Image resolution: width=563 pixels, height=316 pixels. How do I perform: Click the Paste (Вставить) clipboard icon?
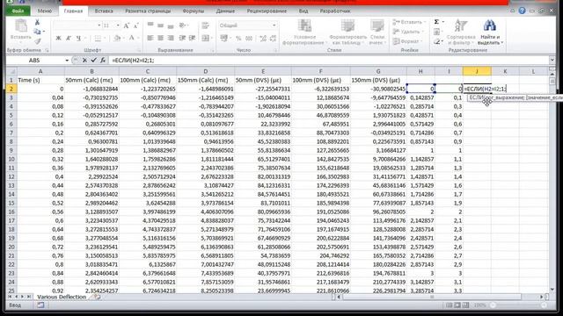[x=20, y=25]
